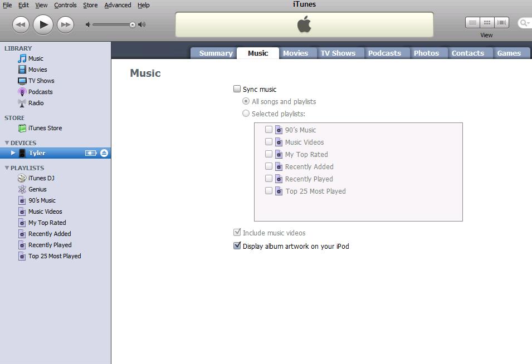The height and width of the screenshot is (364, 532).
Task: Open the Controls menu
Action: coord(65,5)
